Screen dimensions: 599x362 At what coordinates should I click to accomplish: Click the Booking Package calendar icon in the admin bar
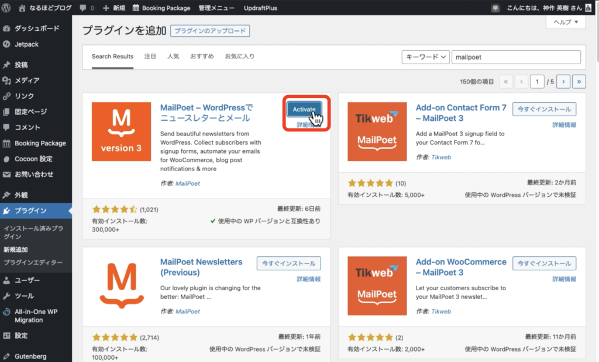click(136, 8)
